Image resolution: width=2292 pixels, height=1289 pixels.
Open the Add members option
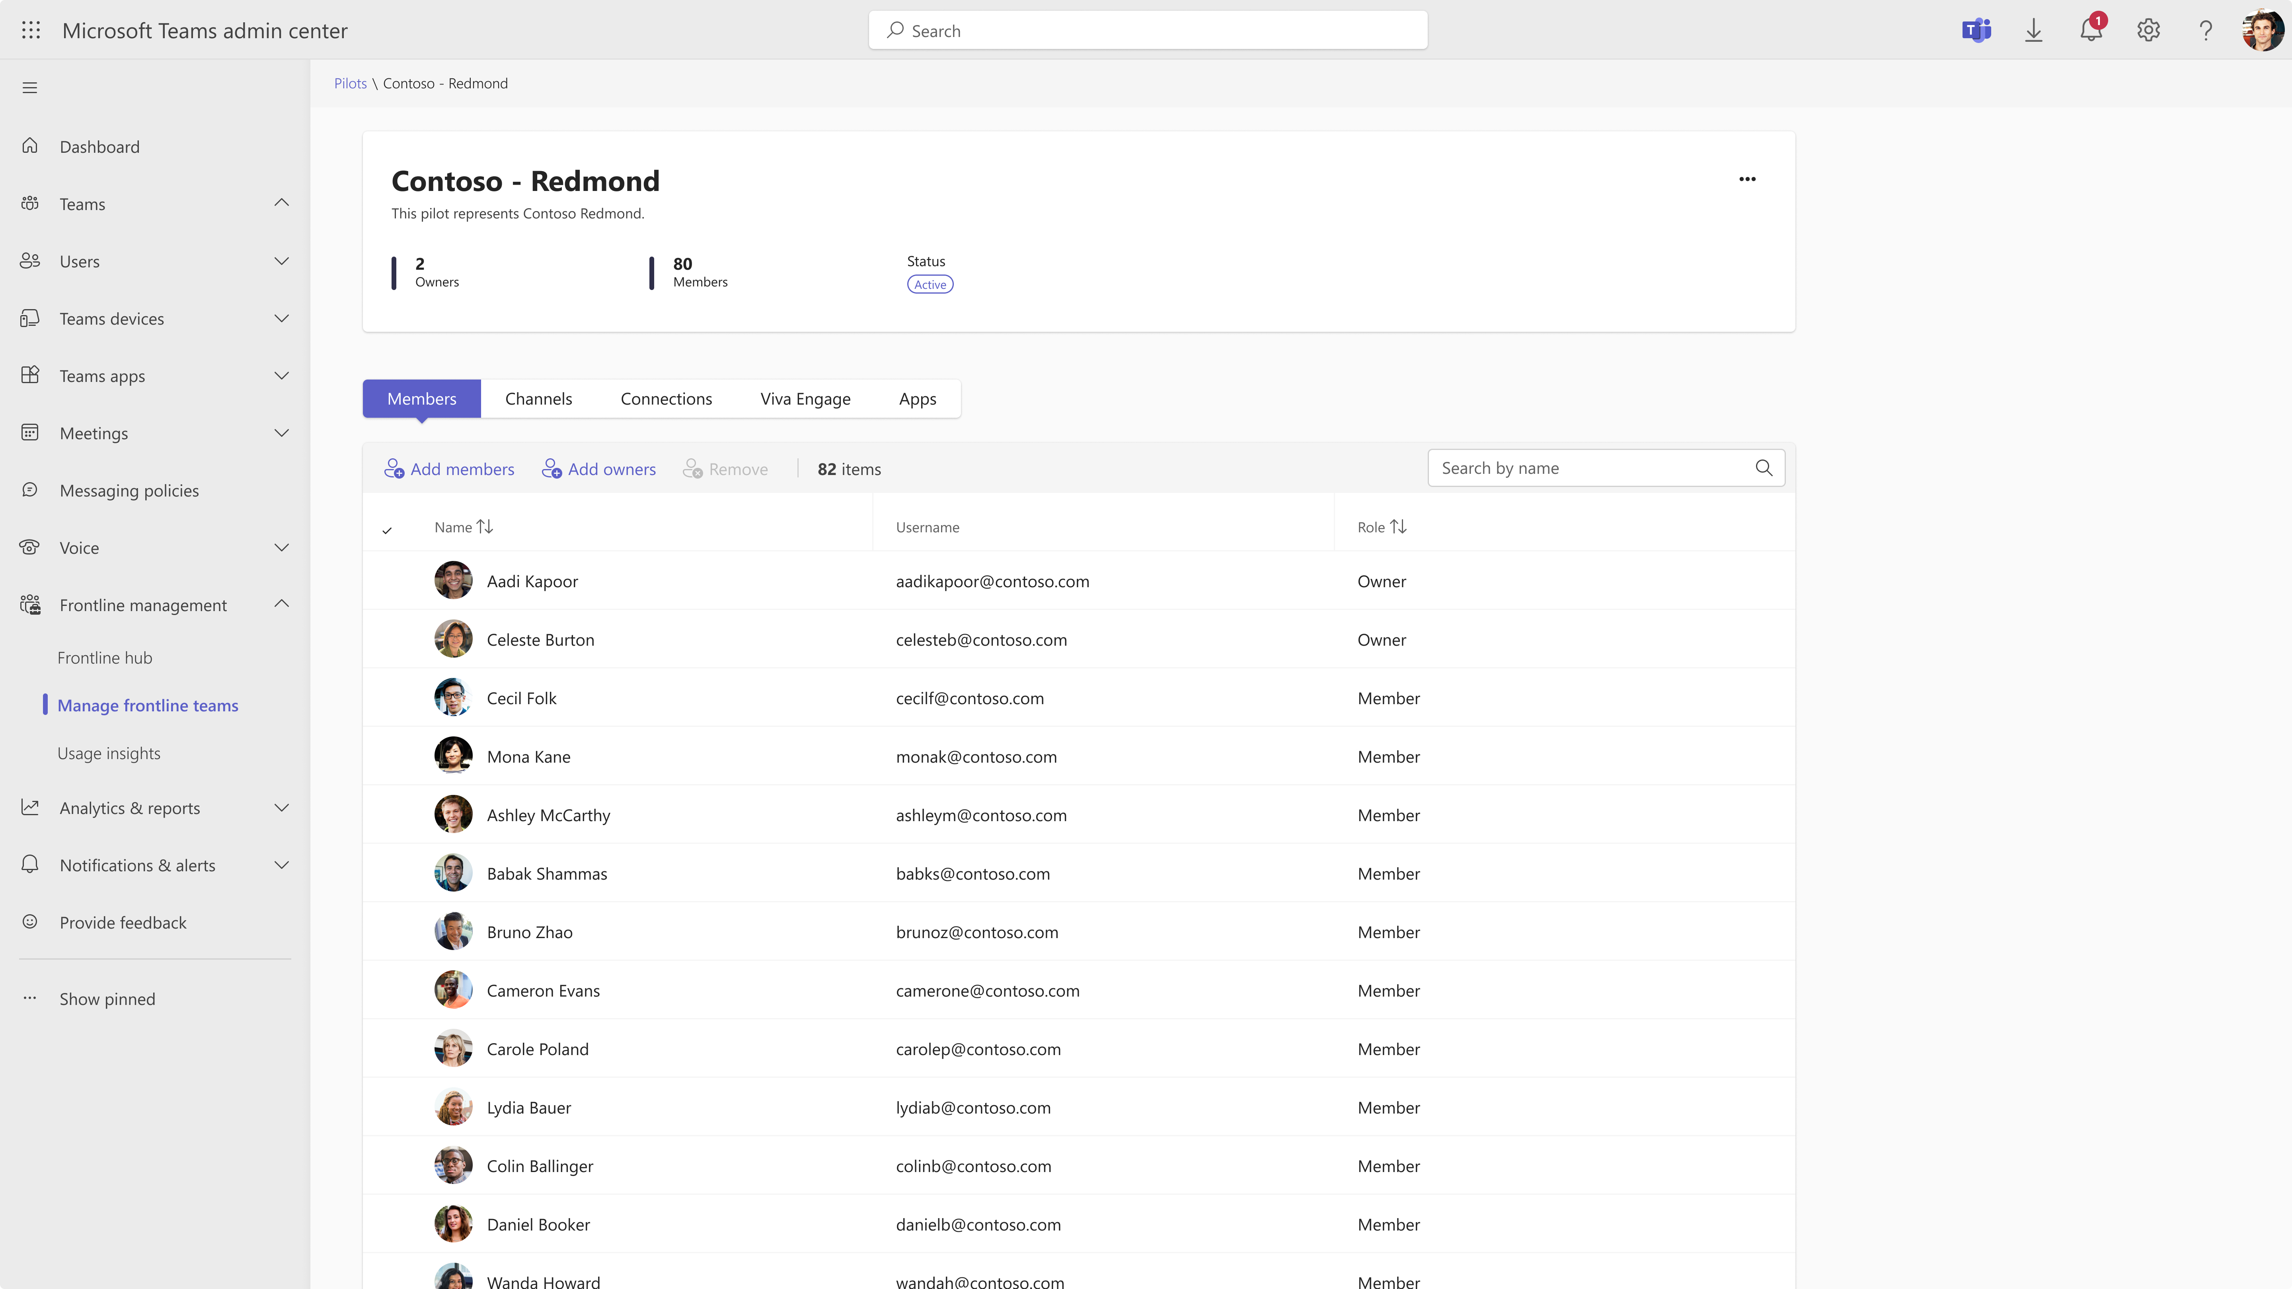click(450, 469)
